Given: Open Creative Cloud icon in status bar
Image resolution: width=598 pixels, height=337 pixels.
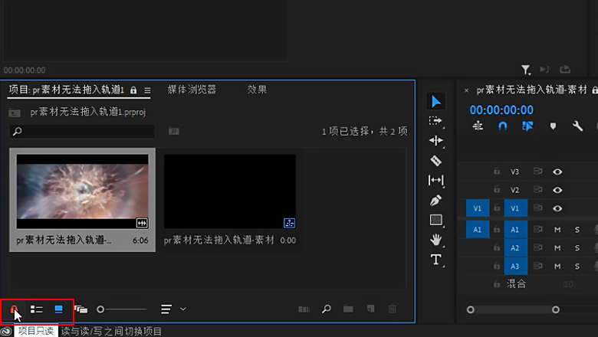Looking at the screenshot, I should point(5,331).
